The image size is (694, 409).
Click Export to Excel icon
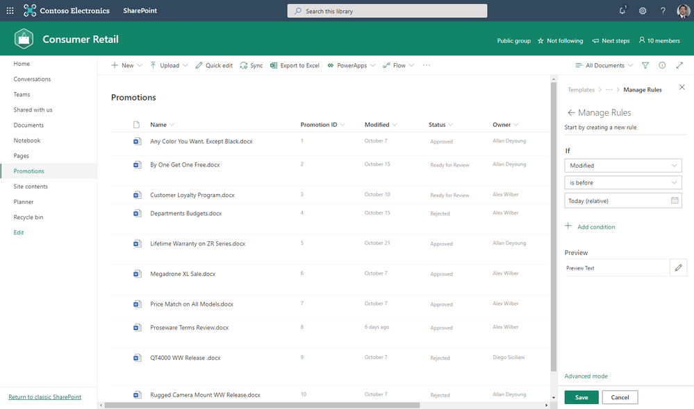point(274,65)
